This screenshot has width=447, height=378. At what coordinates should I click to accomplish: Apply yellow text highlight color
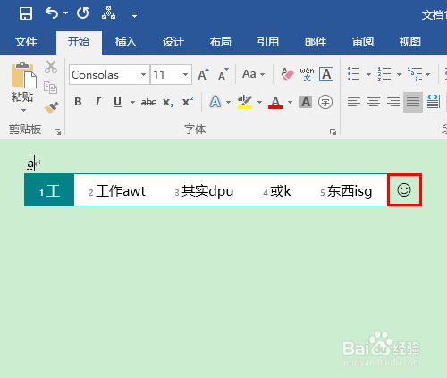pos(245,102)
